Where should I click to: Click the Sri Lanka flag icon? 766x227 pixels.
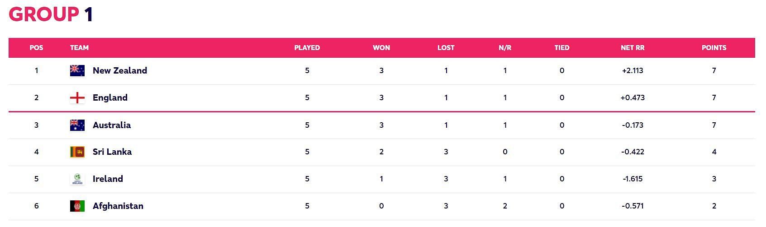77,152
